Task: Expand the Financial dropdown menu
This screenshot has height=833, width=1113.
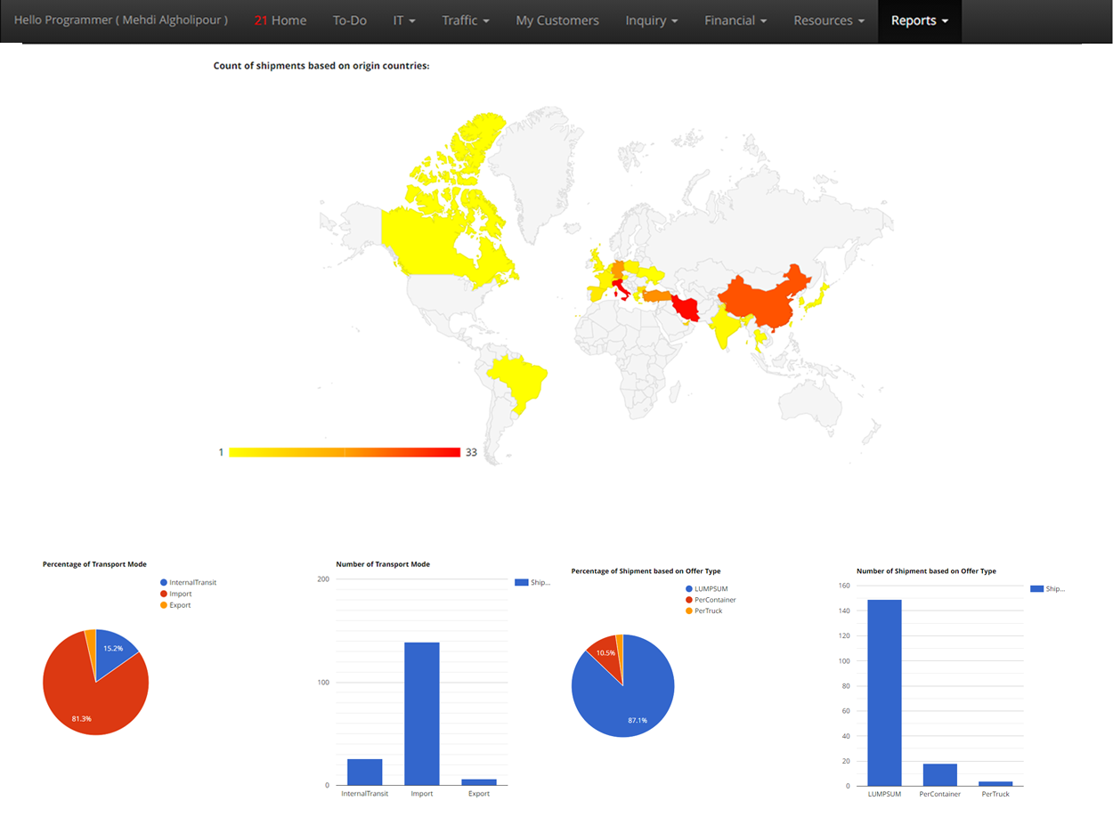Action: pos(735,20)
